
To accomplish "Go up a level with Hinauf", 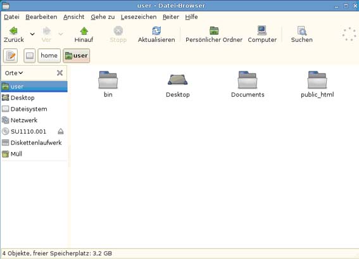I will coord(84,34).
